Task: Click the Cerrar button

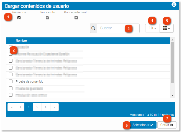Action: [167, 125]
